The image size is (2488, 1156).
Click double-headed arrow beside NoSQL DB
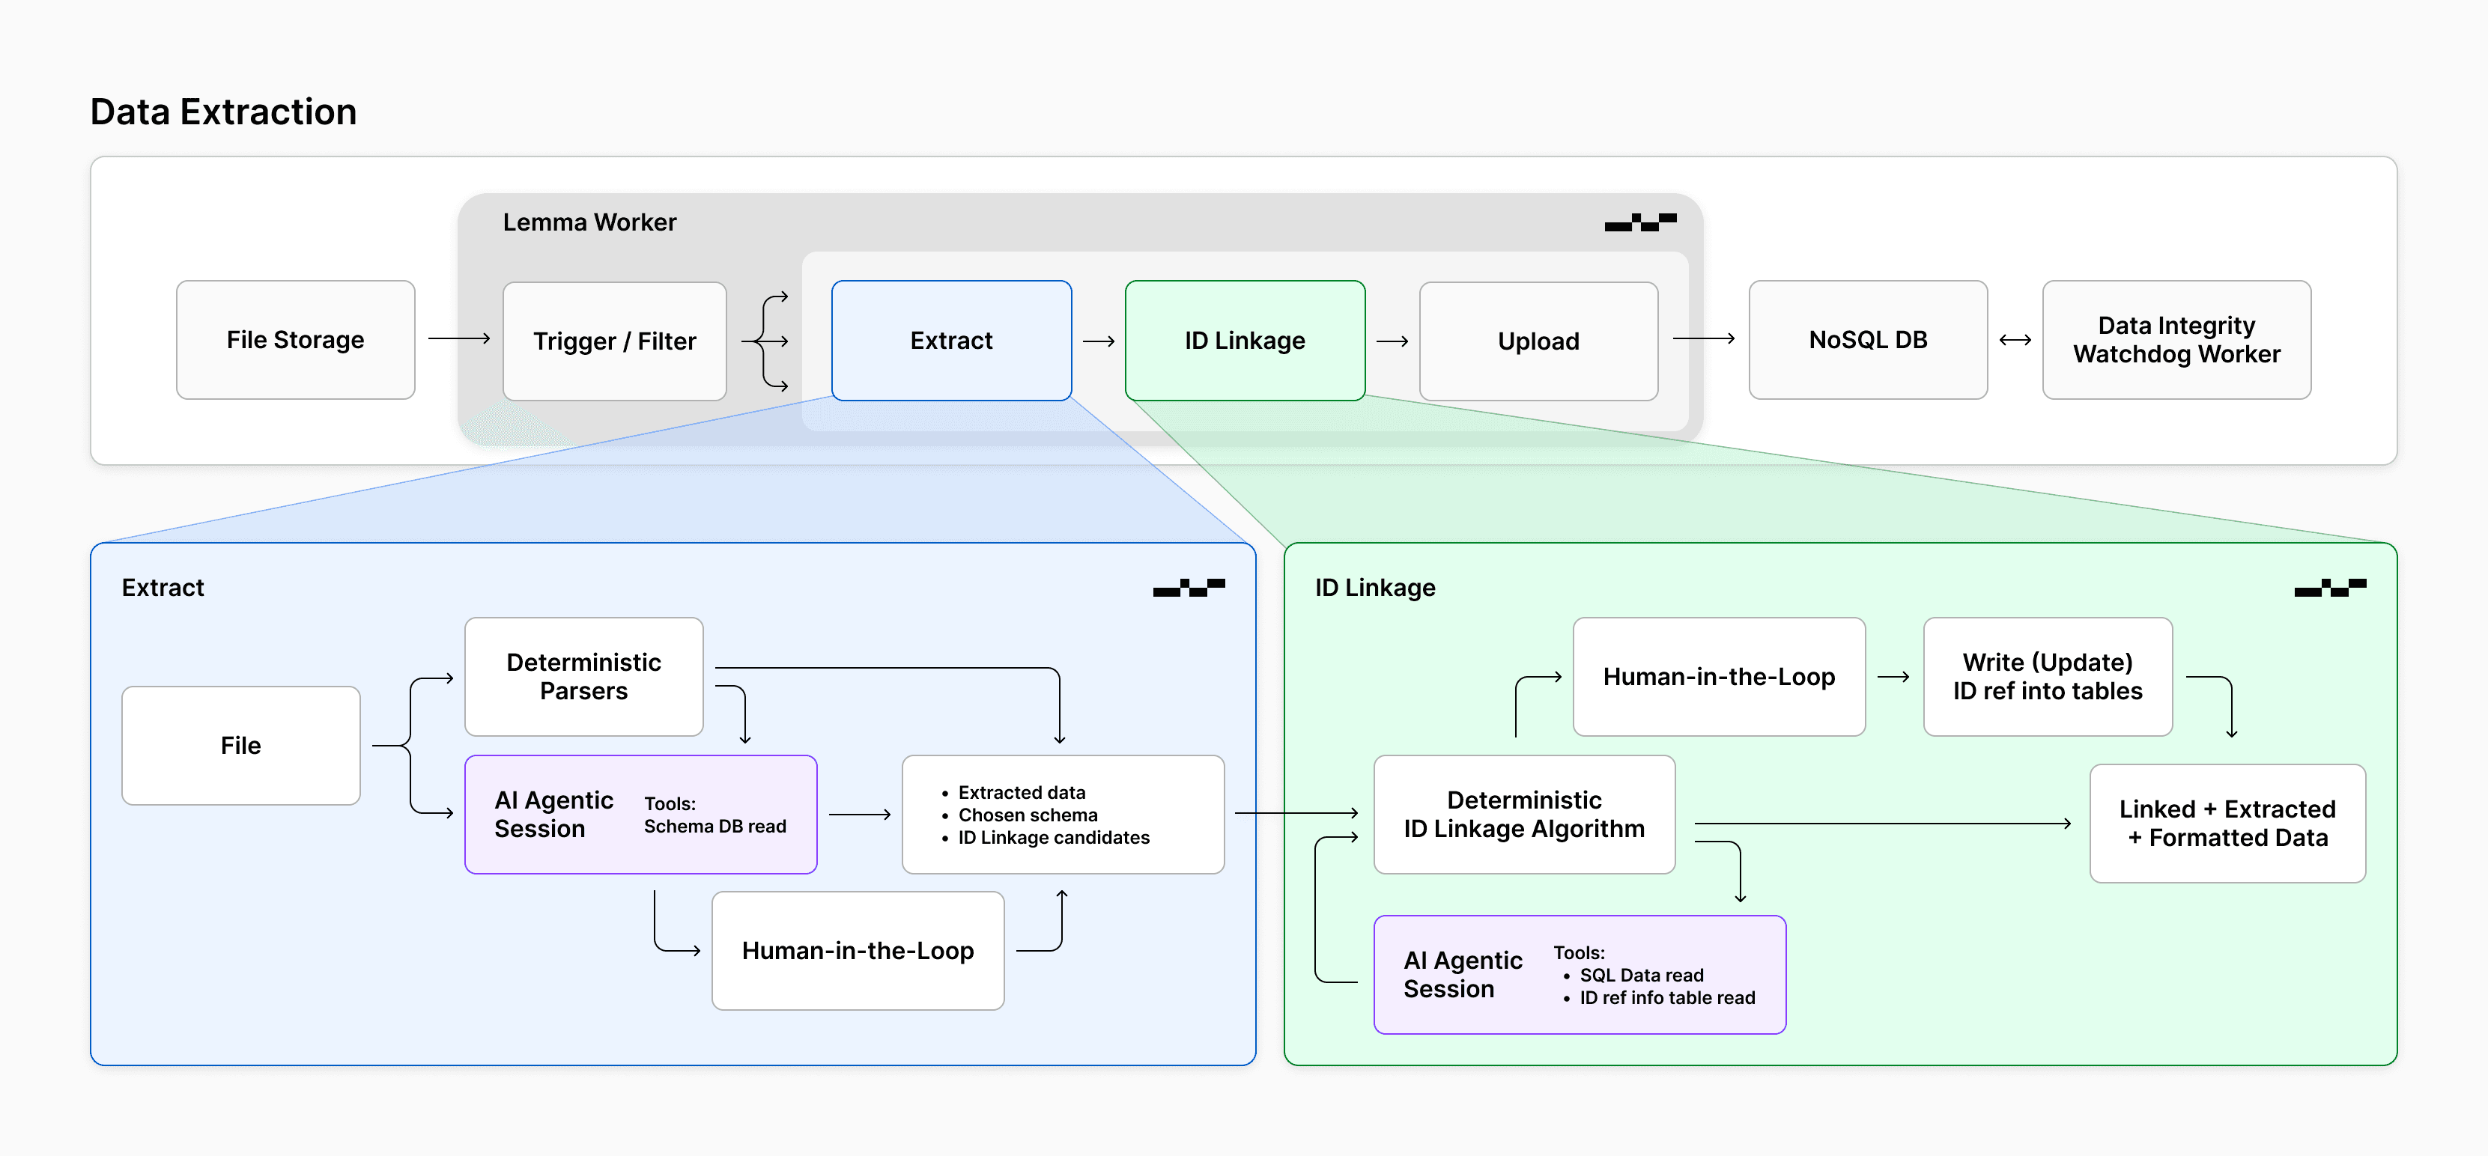(2015, 340)
